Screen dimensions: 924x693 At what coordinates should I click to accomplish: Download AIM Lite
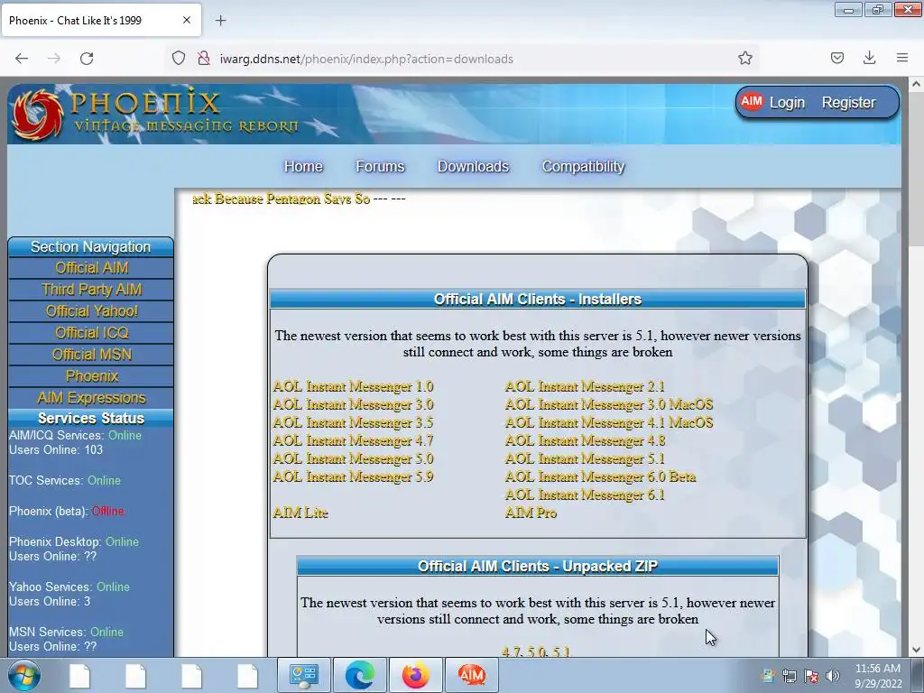[300, 513]
